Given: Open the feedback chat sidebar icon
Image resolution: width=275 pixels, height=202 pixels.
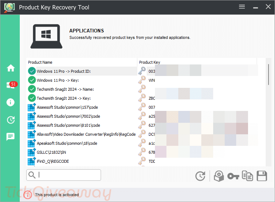Looking at the screenshot, I should (10, 137).
